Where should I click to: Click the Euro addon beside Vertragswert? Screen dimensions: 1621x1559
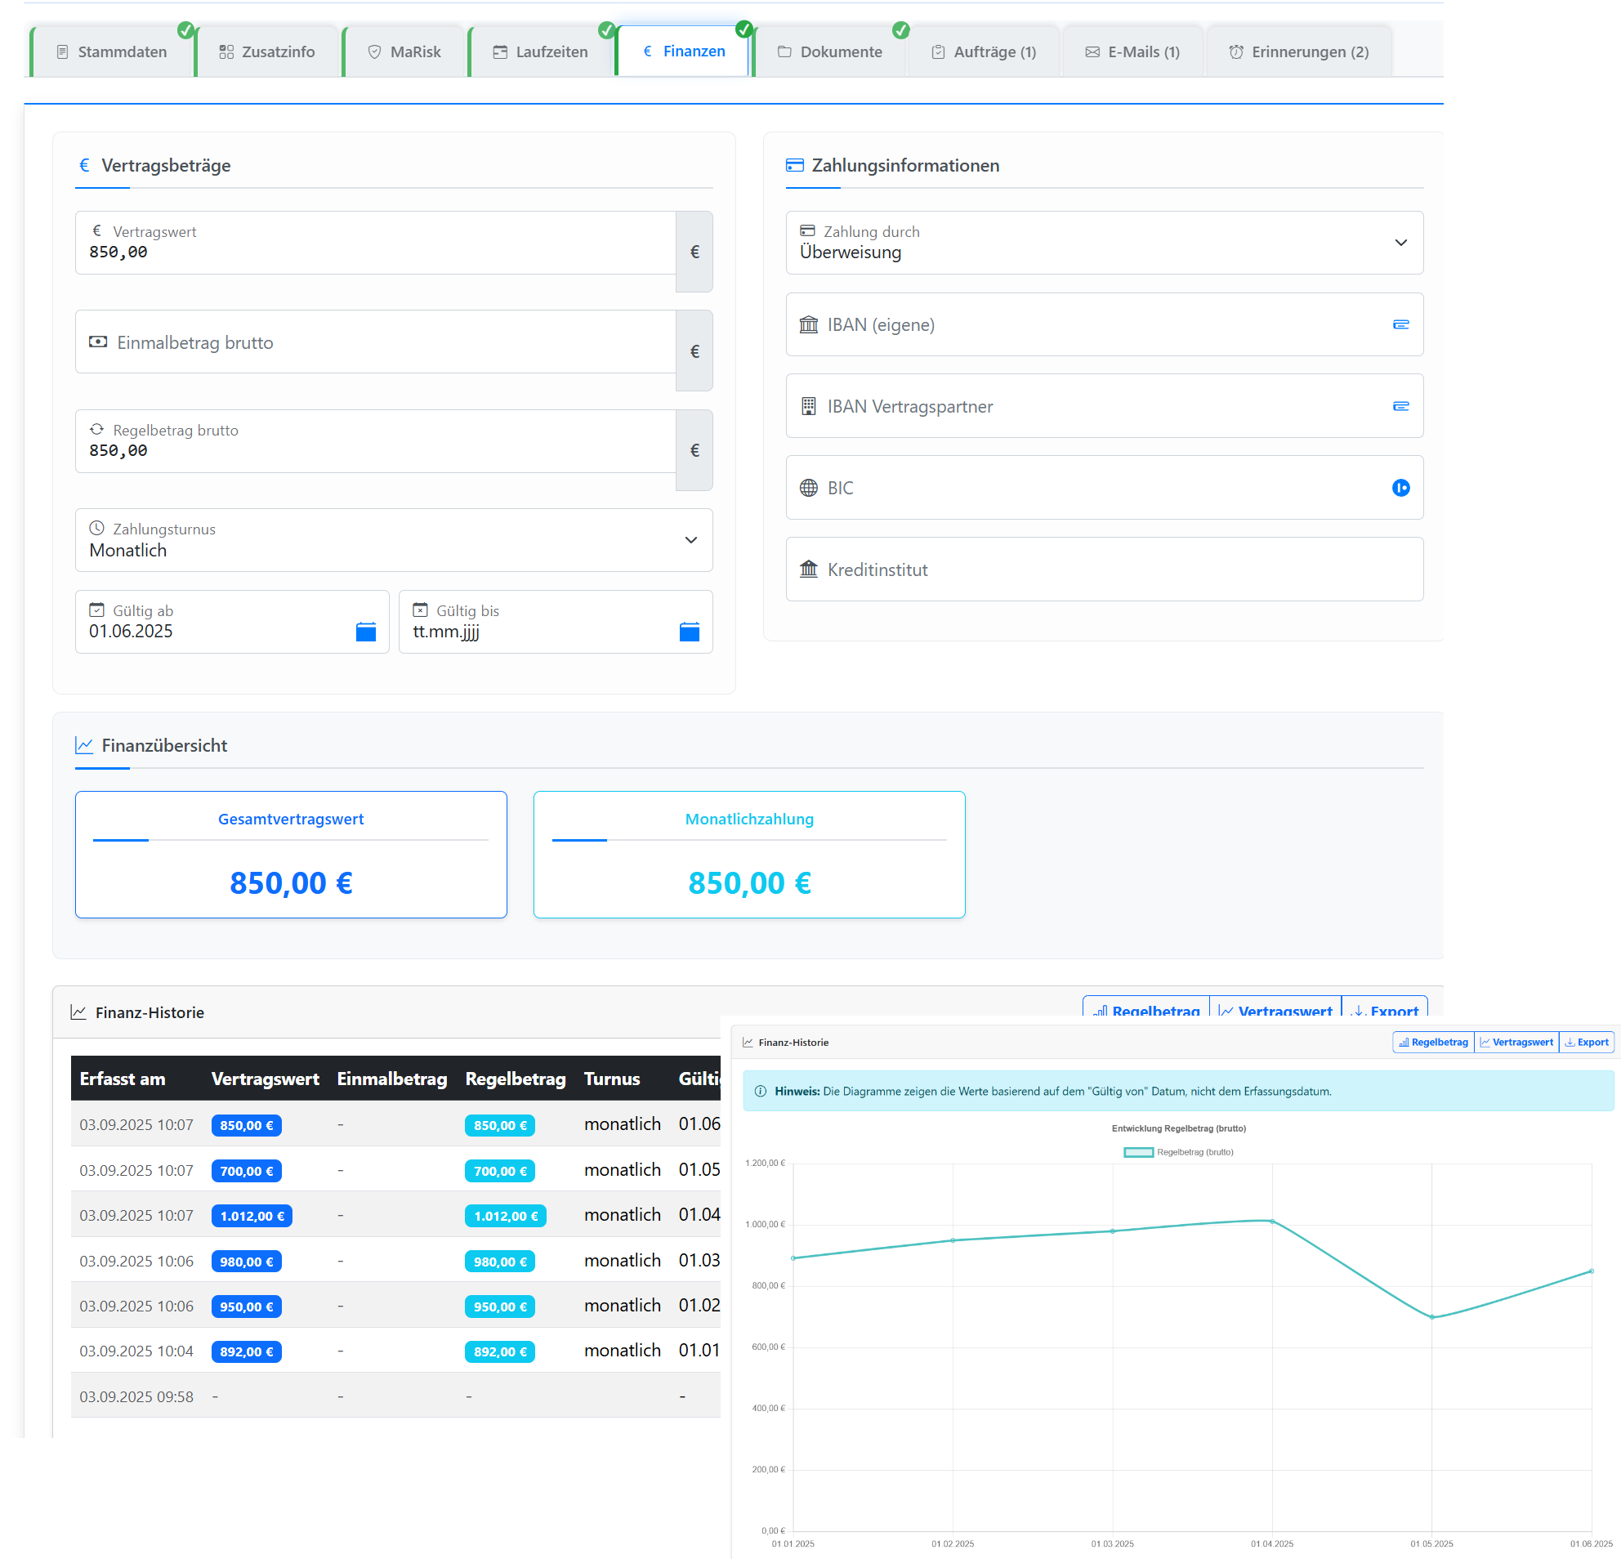pos(694,252)
